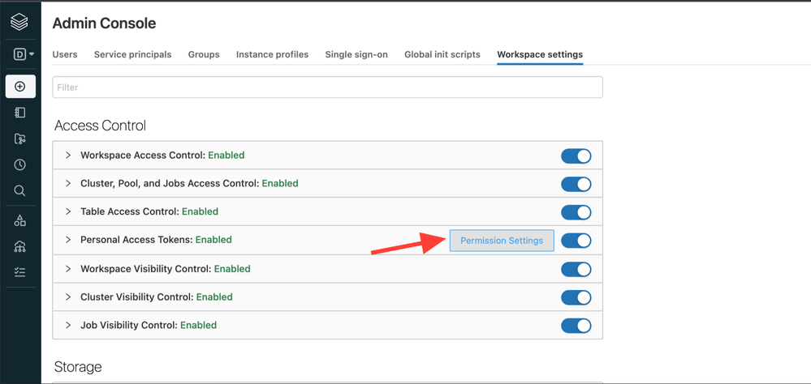Disable the Workspace Access Control toggle
The width and height of the screenshot is (811, 384).
(x=576, y=156)
